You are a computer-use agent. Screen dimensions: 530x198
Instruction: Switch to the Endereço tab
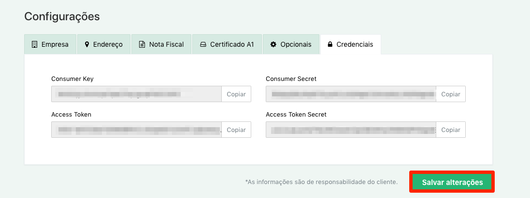pyautogui.click(x=104, y=44)
